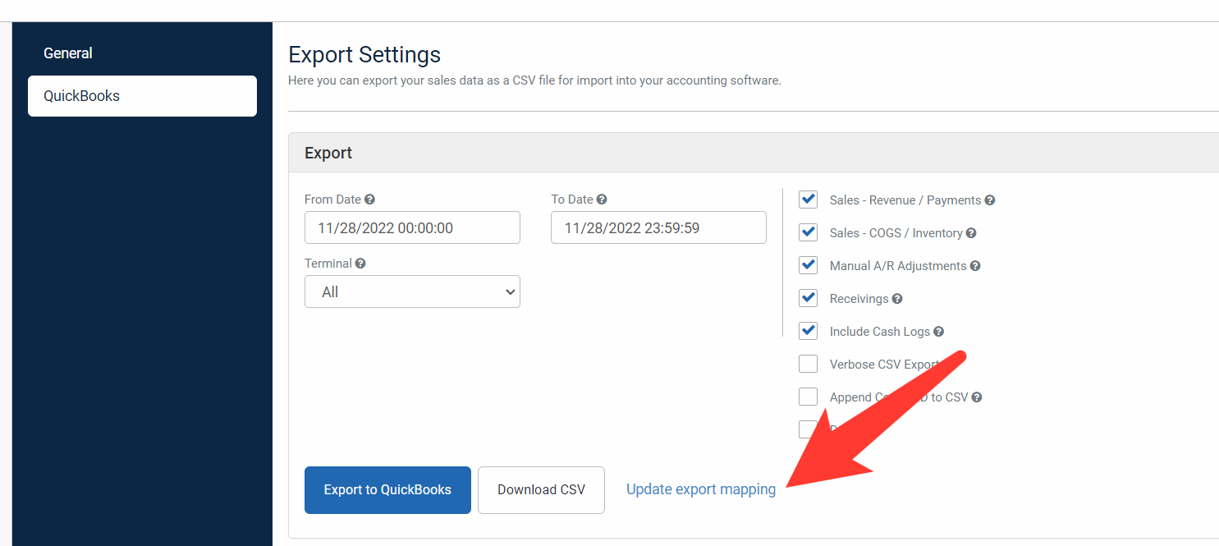Open the Sales - COGS / Inventory help icon
Screen dimensions: 1219x546
click(x=971, y=232)
